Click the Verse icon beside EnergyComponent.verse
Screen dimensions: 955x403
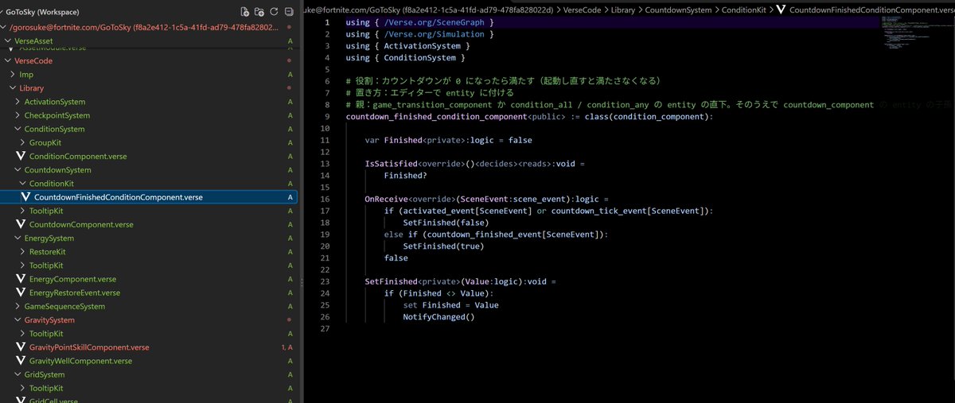pos(21,279)
